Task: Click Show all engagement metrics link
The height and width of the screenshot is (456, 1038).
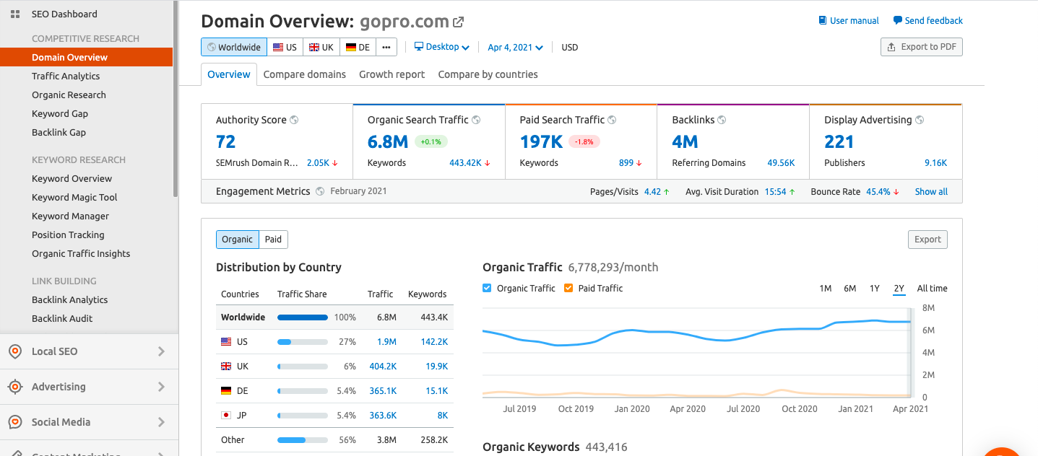Action: [x=931, y=191]
